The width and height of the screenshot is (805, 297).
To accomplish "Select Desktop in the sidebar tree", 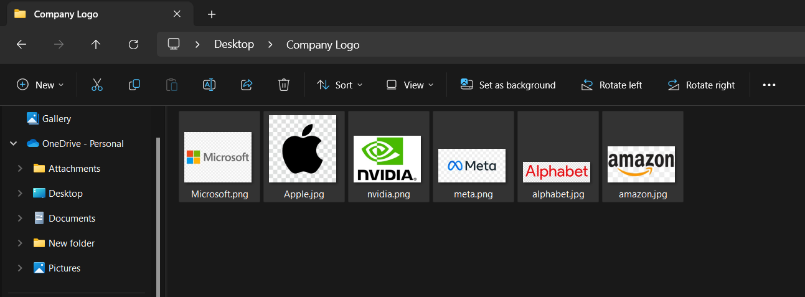I will point(58,194).
